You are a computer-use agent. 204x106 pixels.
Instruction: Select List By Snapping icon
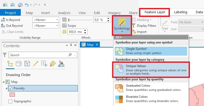click(44, 64)
